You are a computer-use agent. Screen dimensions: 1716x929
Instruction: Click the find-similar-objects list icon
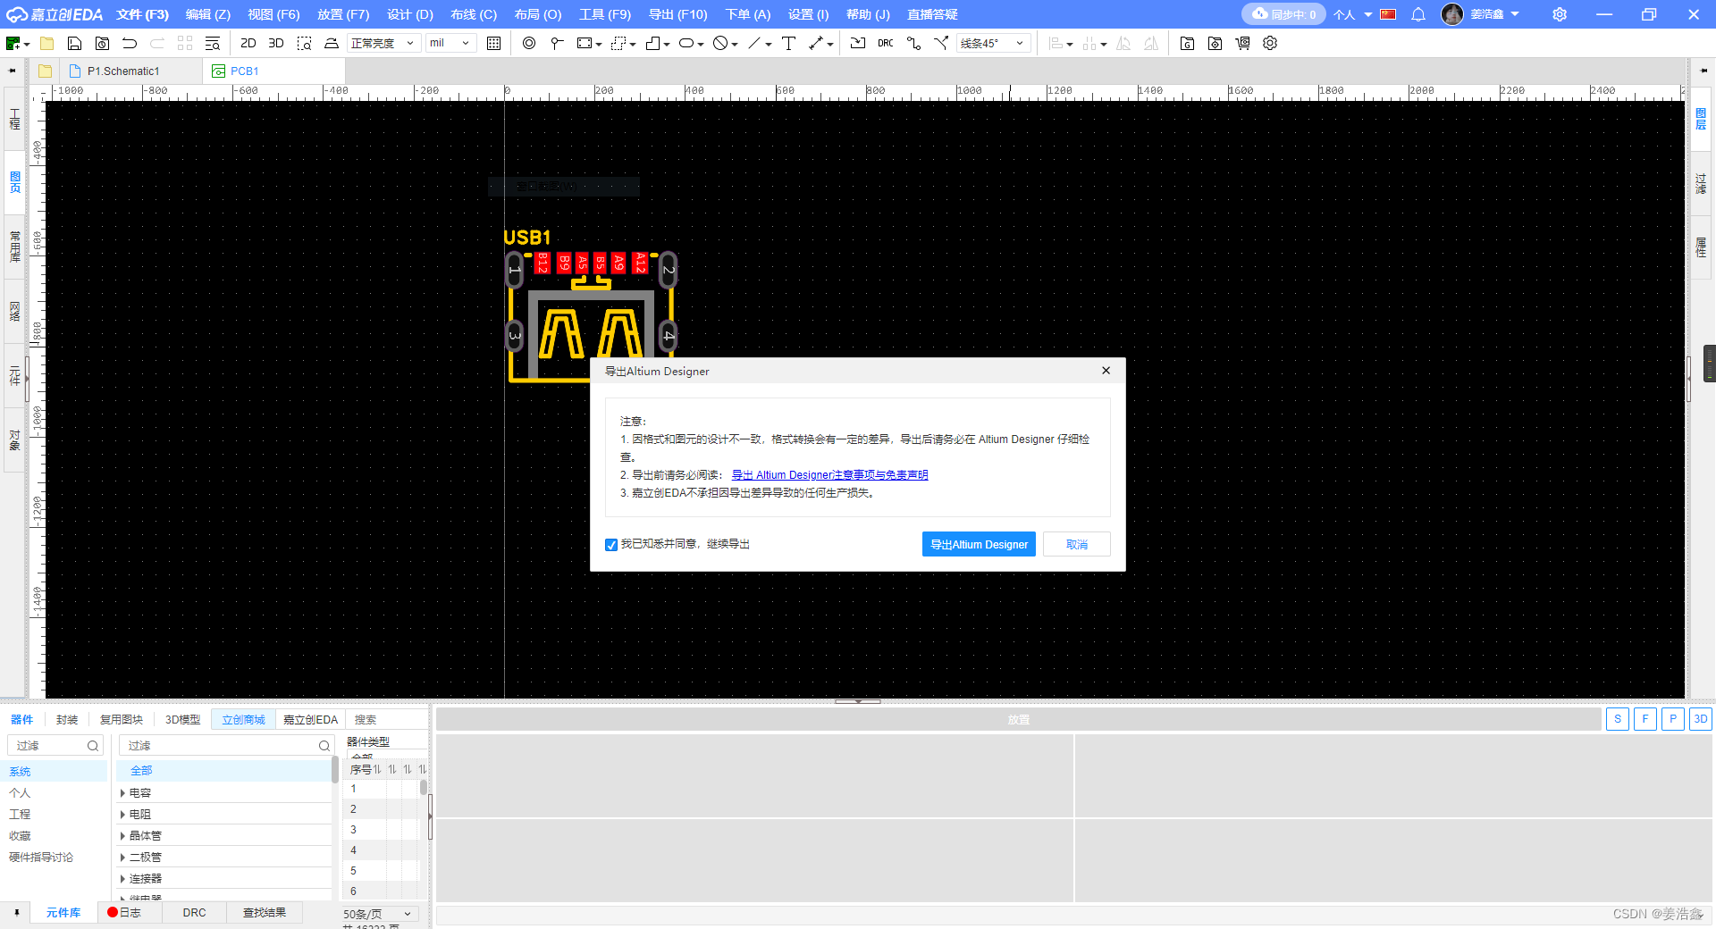212,43
